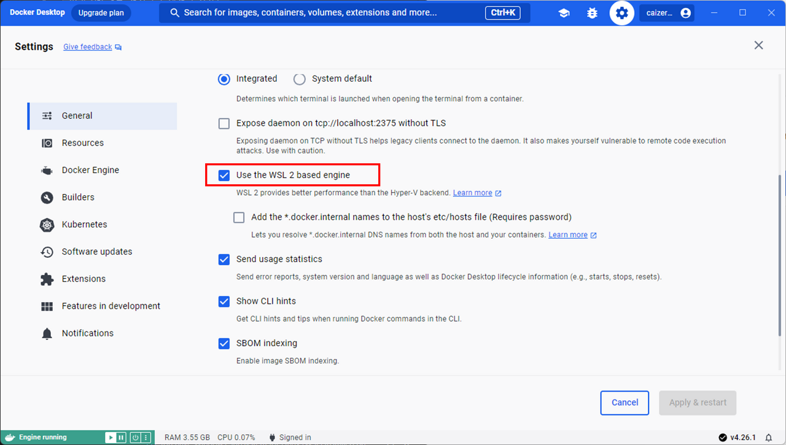The image size is (786, 445).
Task: Click the CPU 0.07% status text
Action: 236,438
